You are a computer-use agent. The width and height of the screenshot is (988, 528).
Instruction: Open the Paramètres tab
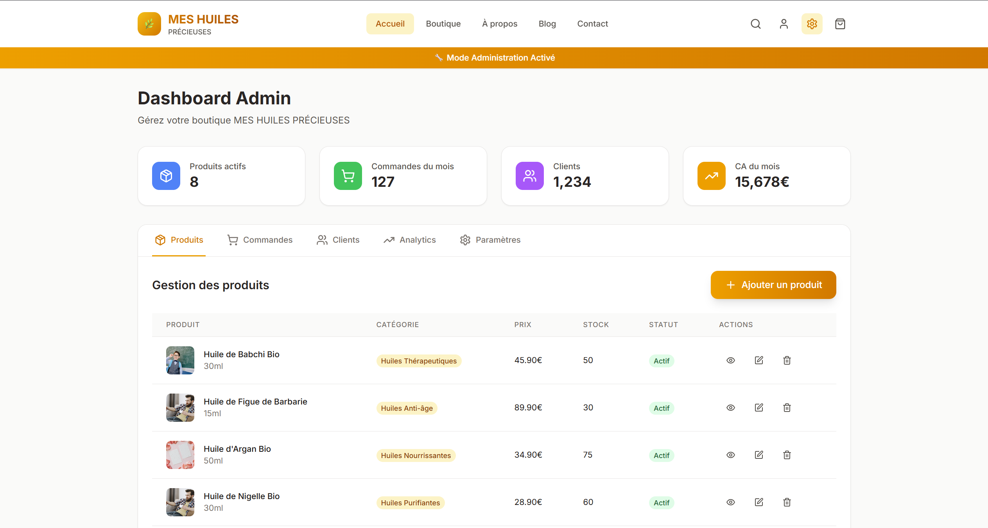tap(490, 240)
